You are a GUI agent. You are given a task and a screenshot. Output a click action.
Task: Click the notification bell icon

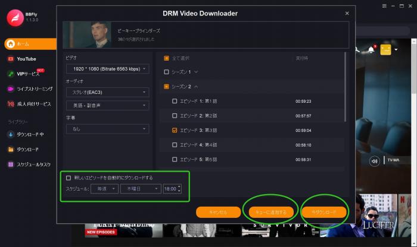click(371, 49)
